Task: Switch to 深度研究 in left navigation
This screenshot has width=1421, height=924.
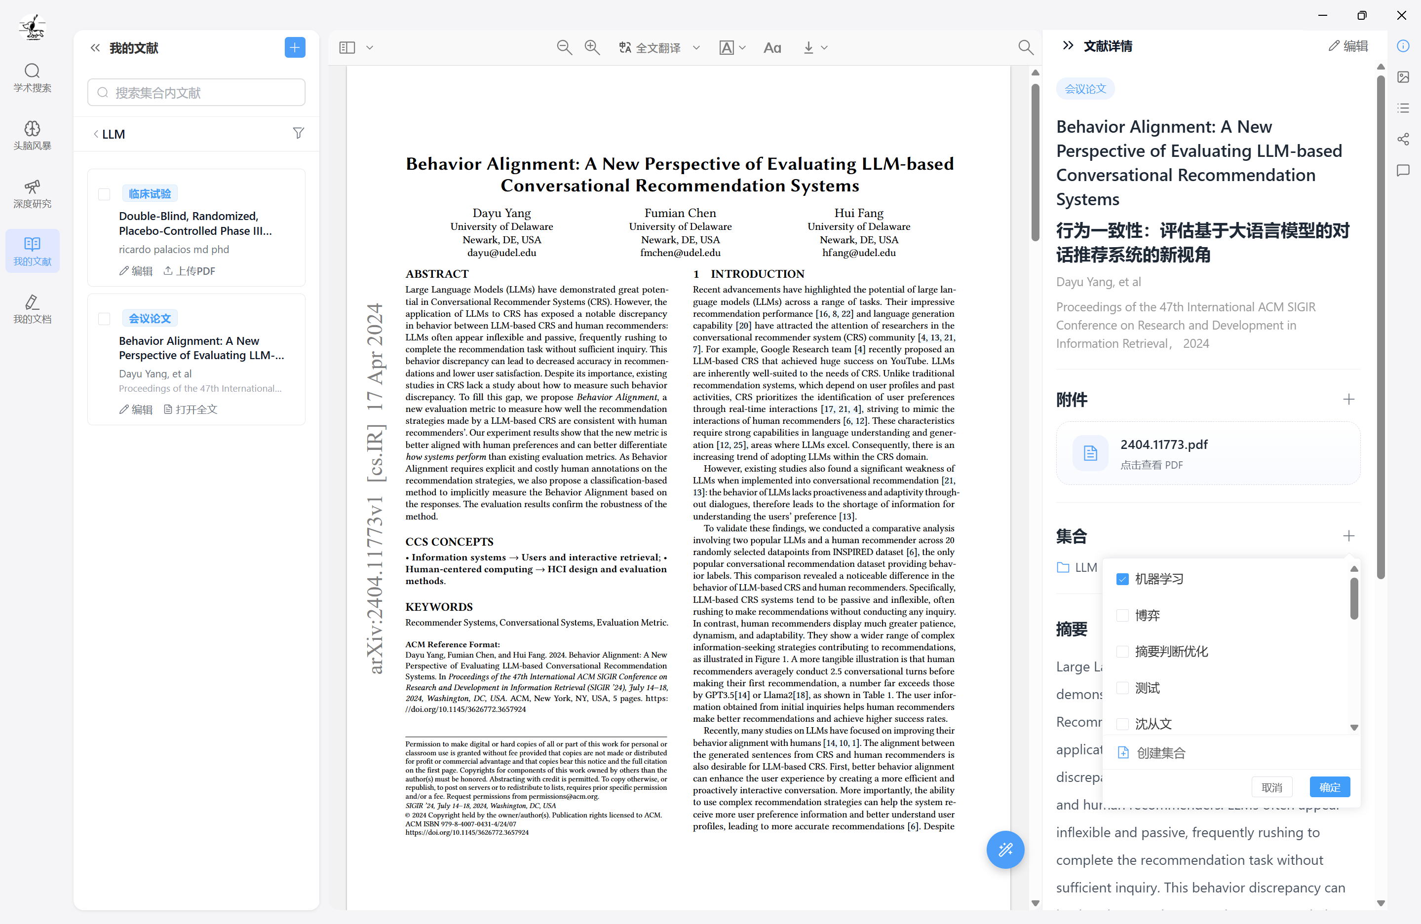Action: coord(32,193)
